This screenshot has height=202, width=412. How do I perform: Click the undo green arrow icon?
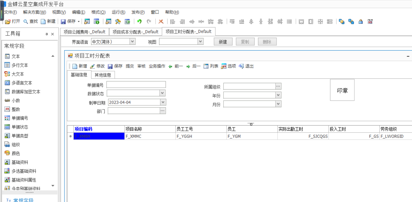pyautogui.click(x=139, y=21)
